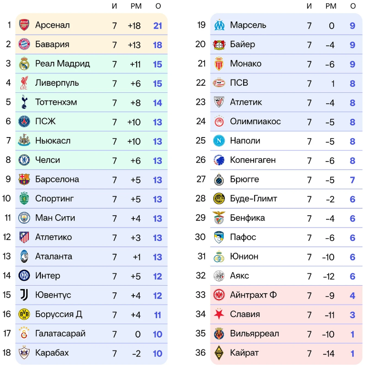Click the Borussia Dortmund BVB logo
The image size is (366, 368).
(x=24, y=314)
